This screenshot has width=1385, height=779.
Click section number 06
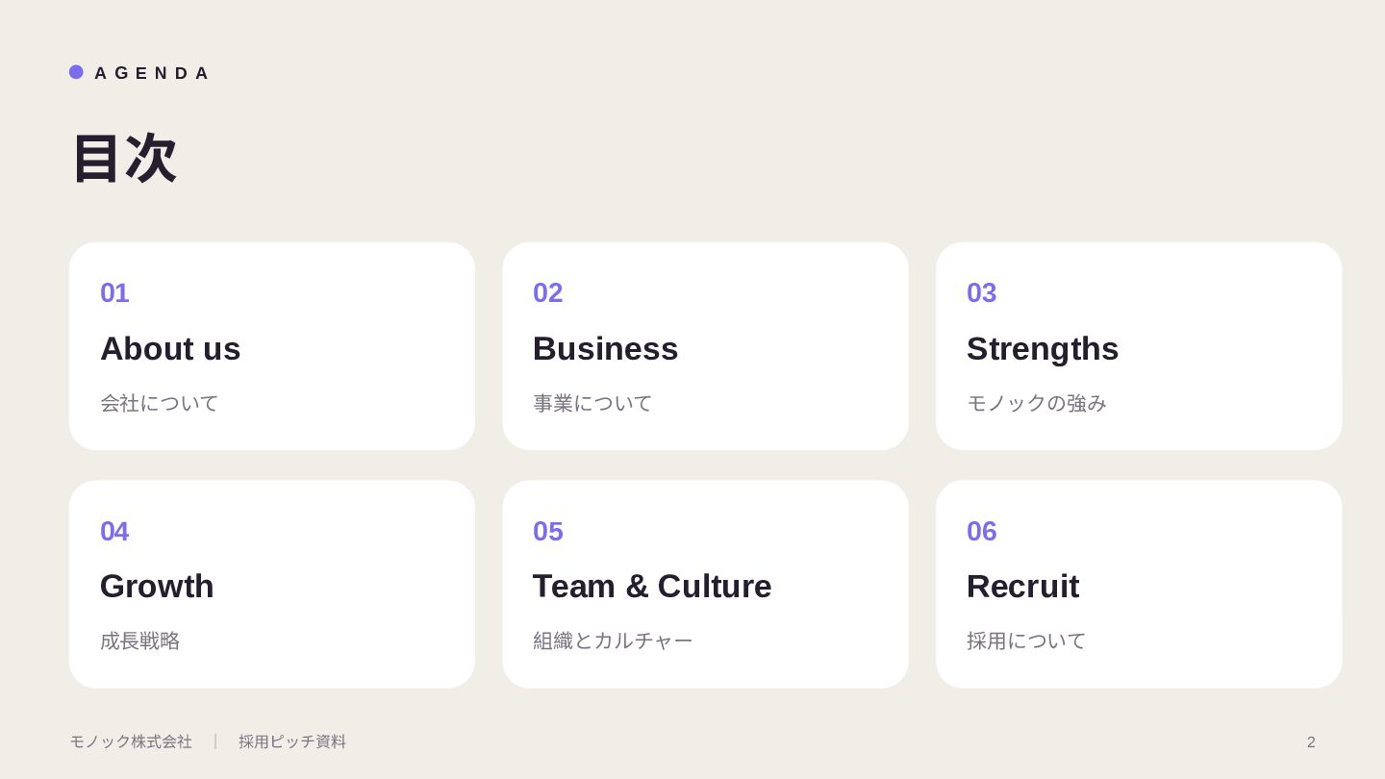click(x=982, y=531)
